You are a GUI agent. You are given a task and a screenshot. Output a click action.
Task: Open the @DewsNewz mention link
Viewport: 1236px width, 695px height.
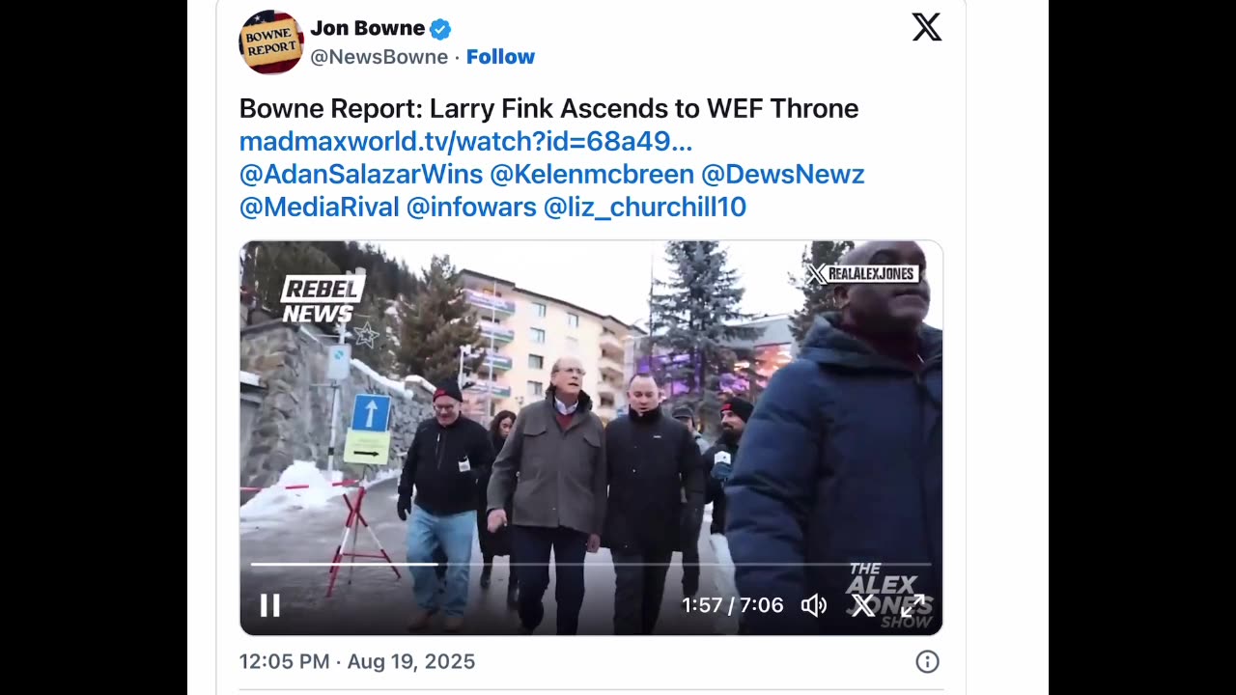point(782,175)
